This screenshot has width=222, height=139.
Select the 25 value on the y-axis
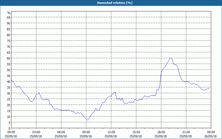pyautogui.click(x=9, y=99)
